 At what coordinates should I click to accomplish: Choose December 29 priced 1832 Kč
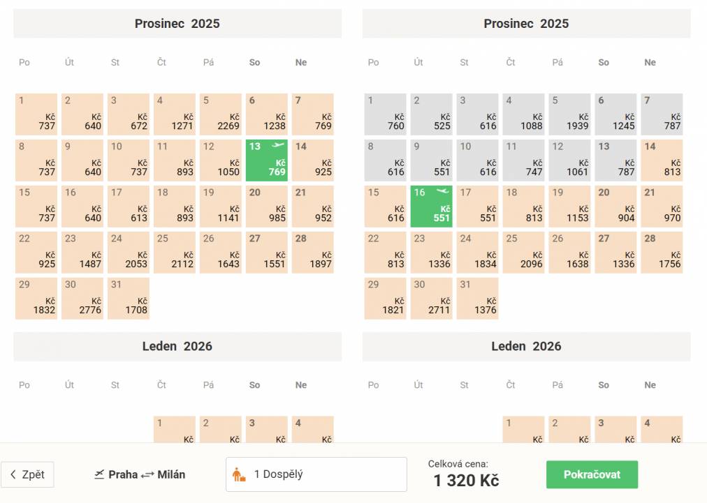click(x=36, y=299)
